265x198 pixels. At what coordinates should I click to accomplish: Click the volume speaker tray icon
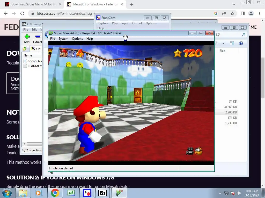(x=239, y=193)
